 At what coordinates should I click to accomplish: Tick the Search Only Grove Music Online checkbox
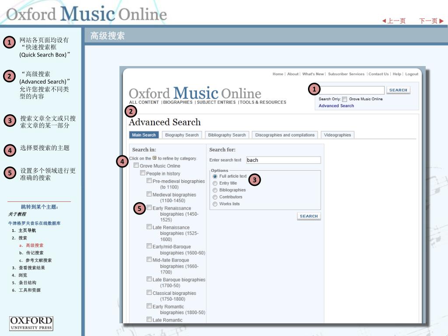click(x=345, y=99)
